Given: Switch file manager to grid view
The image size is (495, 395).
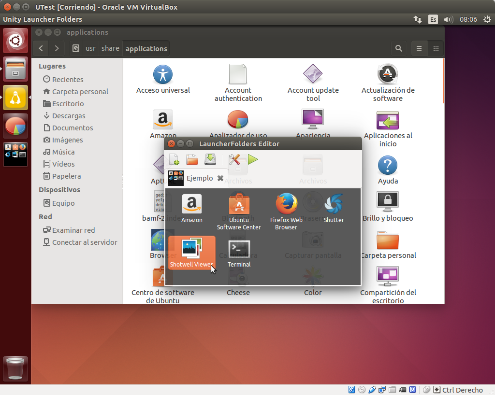Looking at the screenshot, I should (x=436, y=49).
